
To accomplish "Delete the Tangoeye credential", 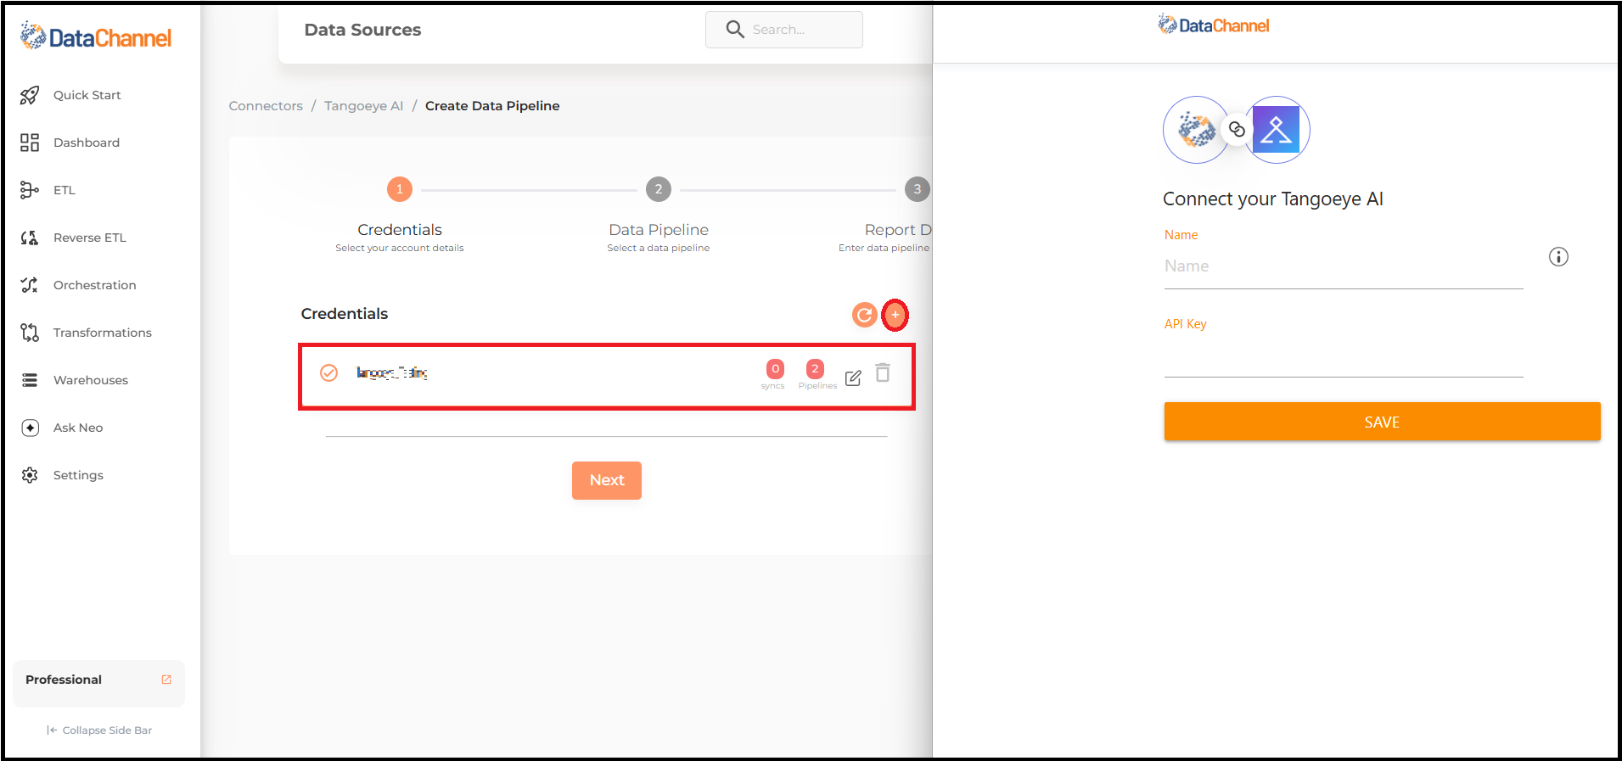I will click(883, 372).
